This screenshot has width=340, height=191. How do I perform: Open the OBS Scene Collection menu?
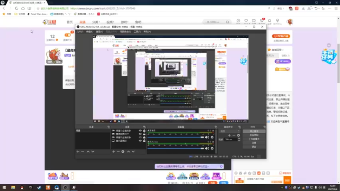[125, 31]
